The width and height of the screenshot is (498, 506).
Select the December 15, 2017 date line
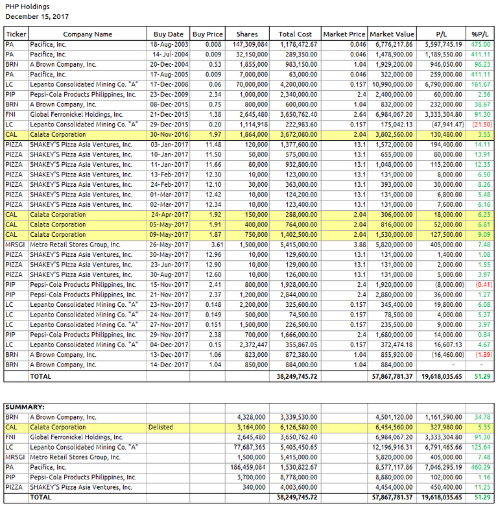[36, 16]
